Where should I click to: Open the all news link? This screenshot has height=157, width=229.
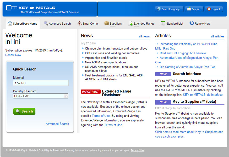coord(144,36)
